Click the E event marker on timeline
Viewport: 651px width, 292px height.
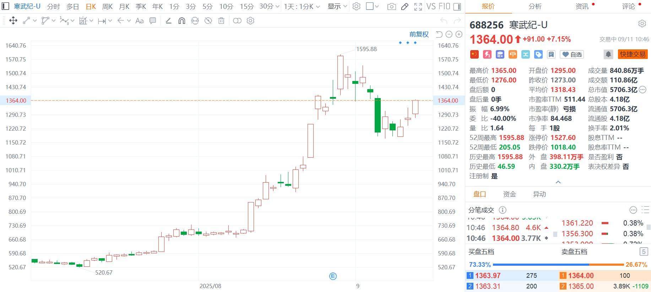coord(333,276)
